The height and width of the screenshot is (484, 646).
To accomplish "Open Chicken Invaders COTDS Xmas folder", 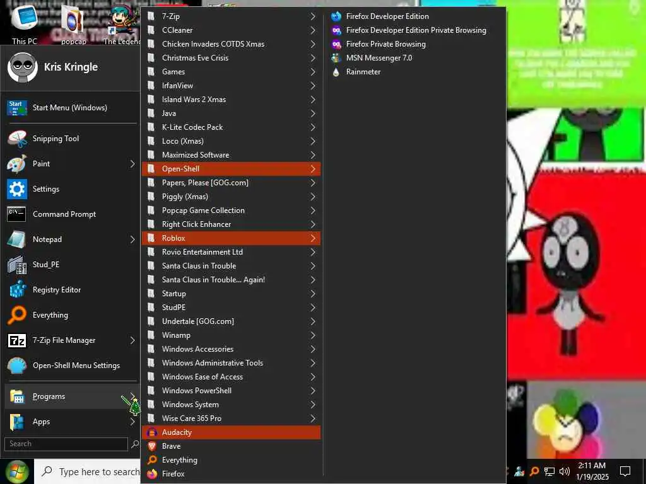I will 231,44.
